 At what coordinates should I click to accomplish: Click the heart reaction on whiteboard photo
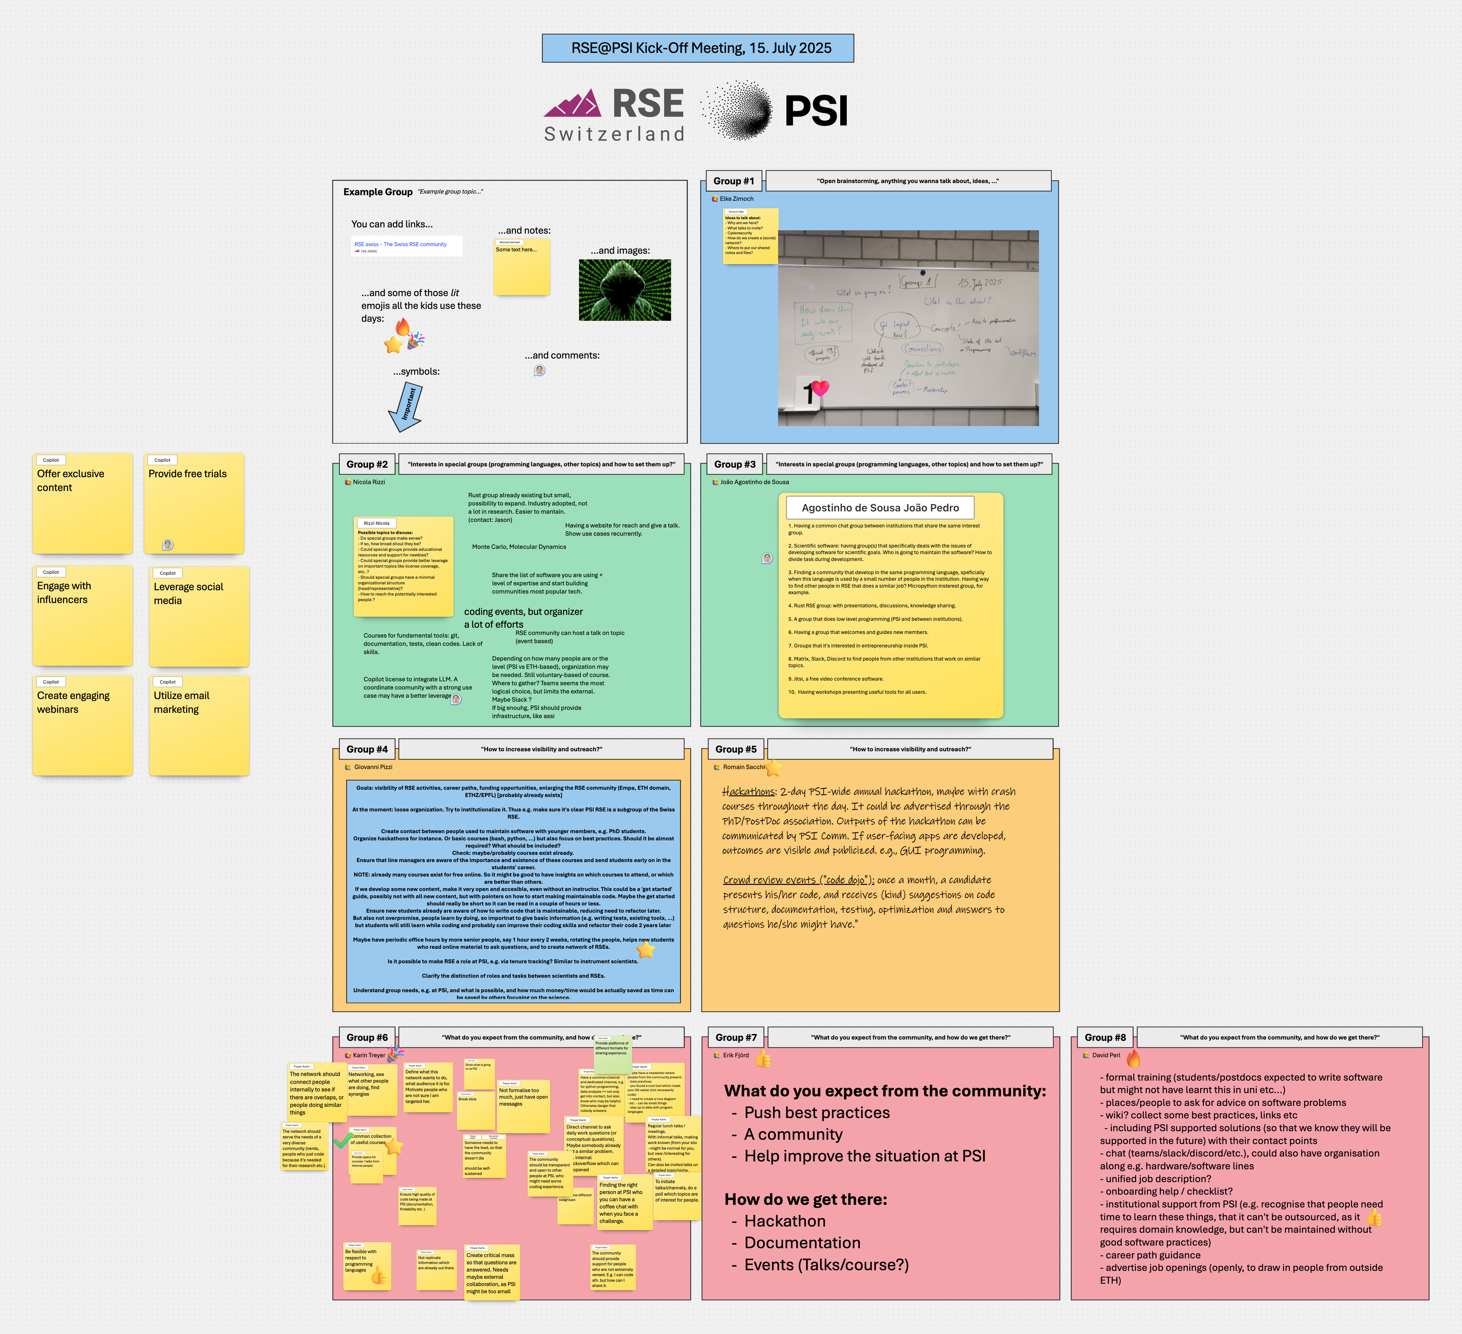point(820,388)
